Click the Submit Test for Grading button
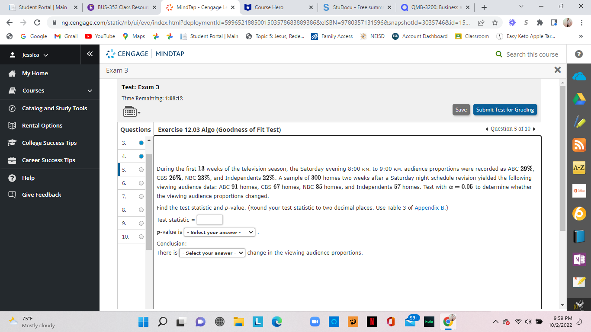 point(504,109)
